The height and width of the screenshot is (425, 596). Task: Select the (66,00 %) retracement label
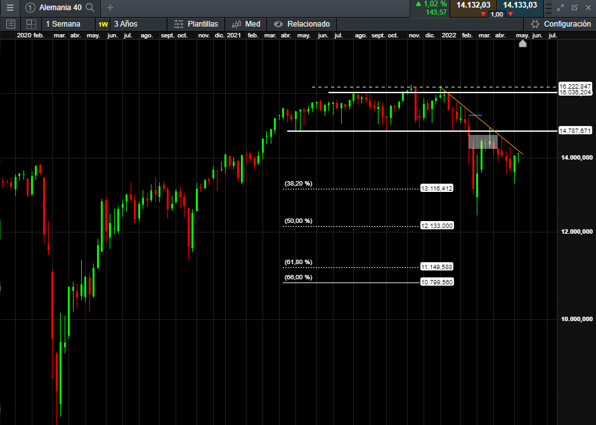(299, 277)
